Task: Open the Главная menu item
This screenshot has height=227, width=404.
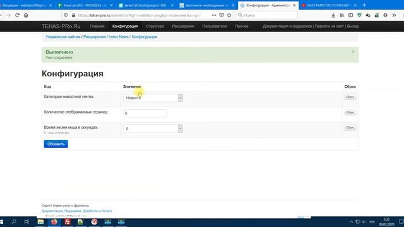Action: 97,26
